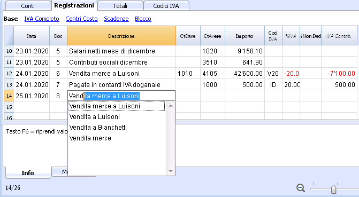
Task: Open the Scadenze view
Action: click(116, 19)
